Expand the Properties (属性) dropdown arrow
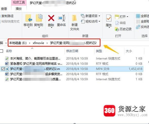 tap(109, 28)
